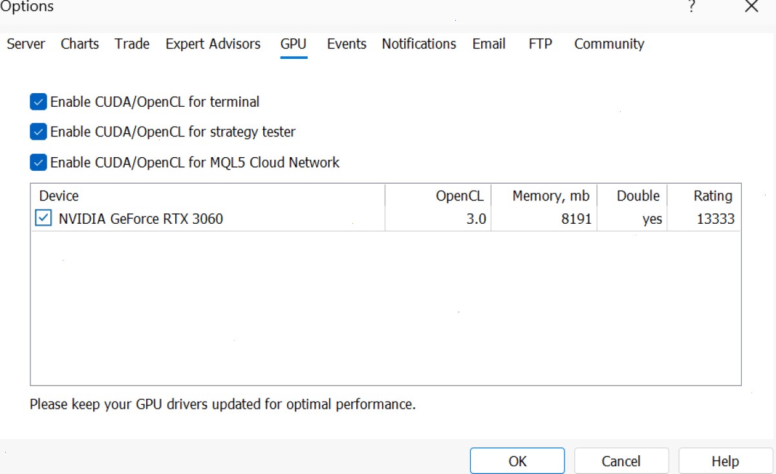Select the GPU tab

294,44
